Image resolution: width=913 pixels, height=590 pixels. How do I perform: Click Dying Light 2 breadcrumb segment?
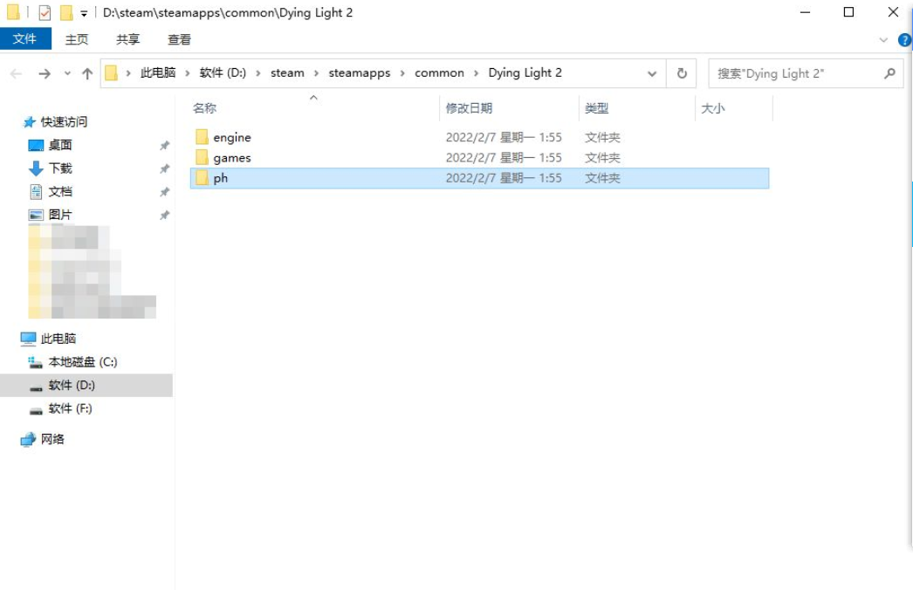(x=525, y=72)
